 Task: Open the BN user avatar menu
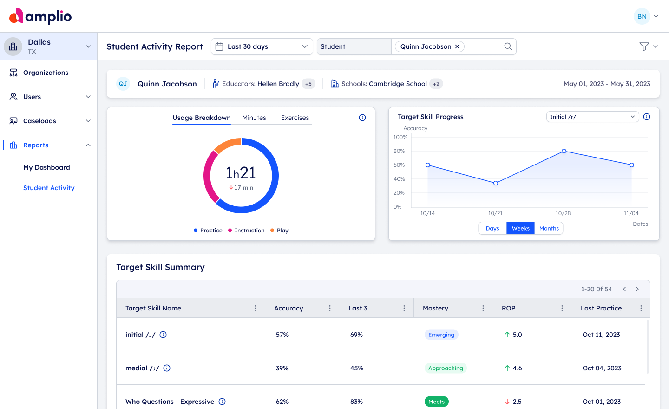tap(642, 16)
